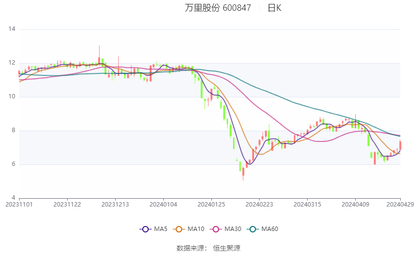Click the 20231101 date axis label
Viewport: 417px width, 253px height.
pyautogui.click(x=19, y=205)
